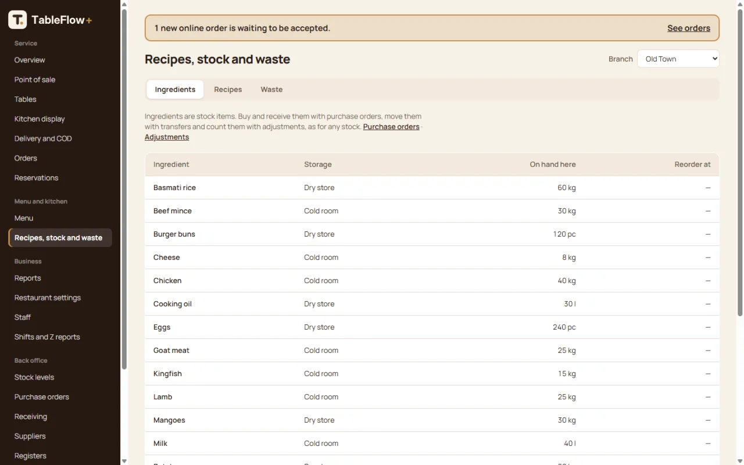Click the Mangoes ingredient
744x465 pixels.
(x=169, y=420)
